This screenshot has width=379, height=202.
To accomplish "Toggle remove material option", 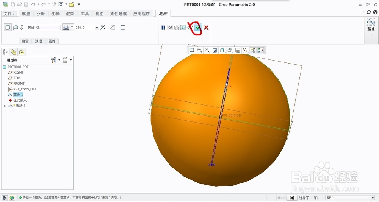I will [113, 28].
